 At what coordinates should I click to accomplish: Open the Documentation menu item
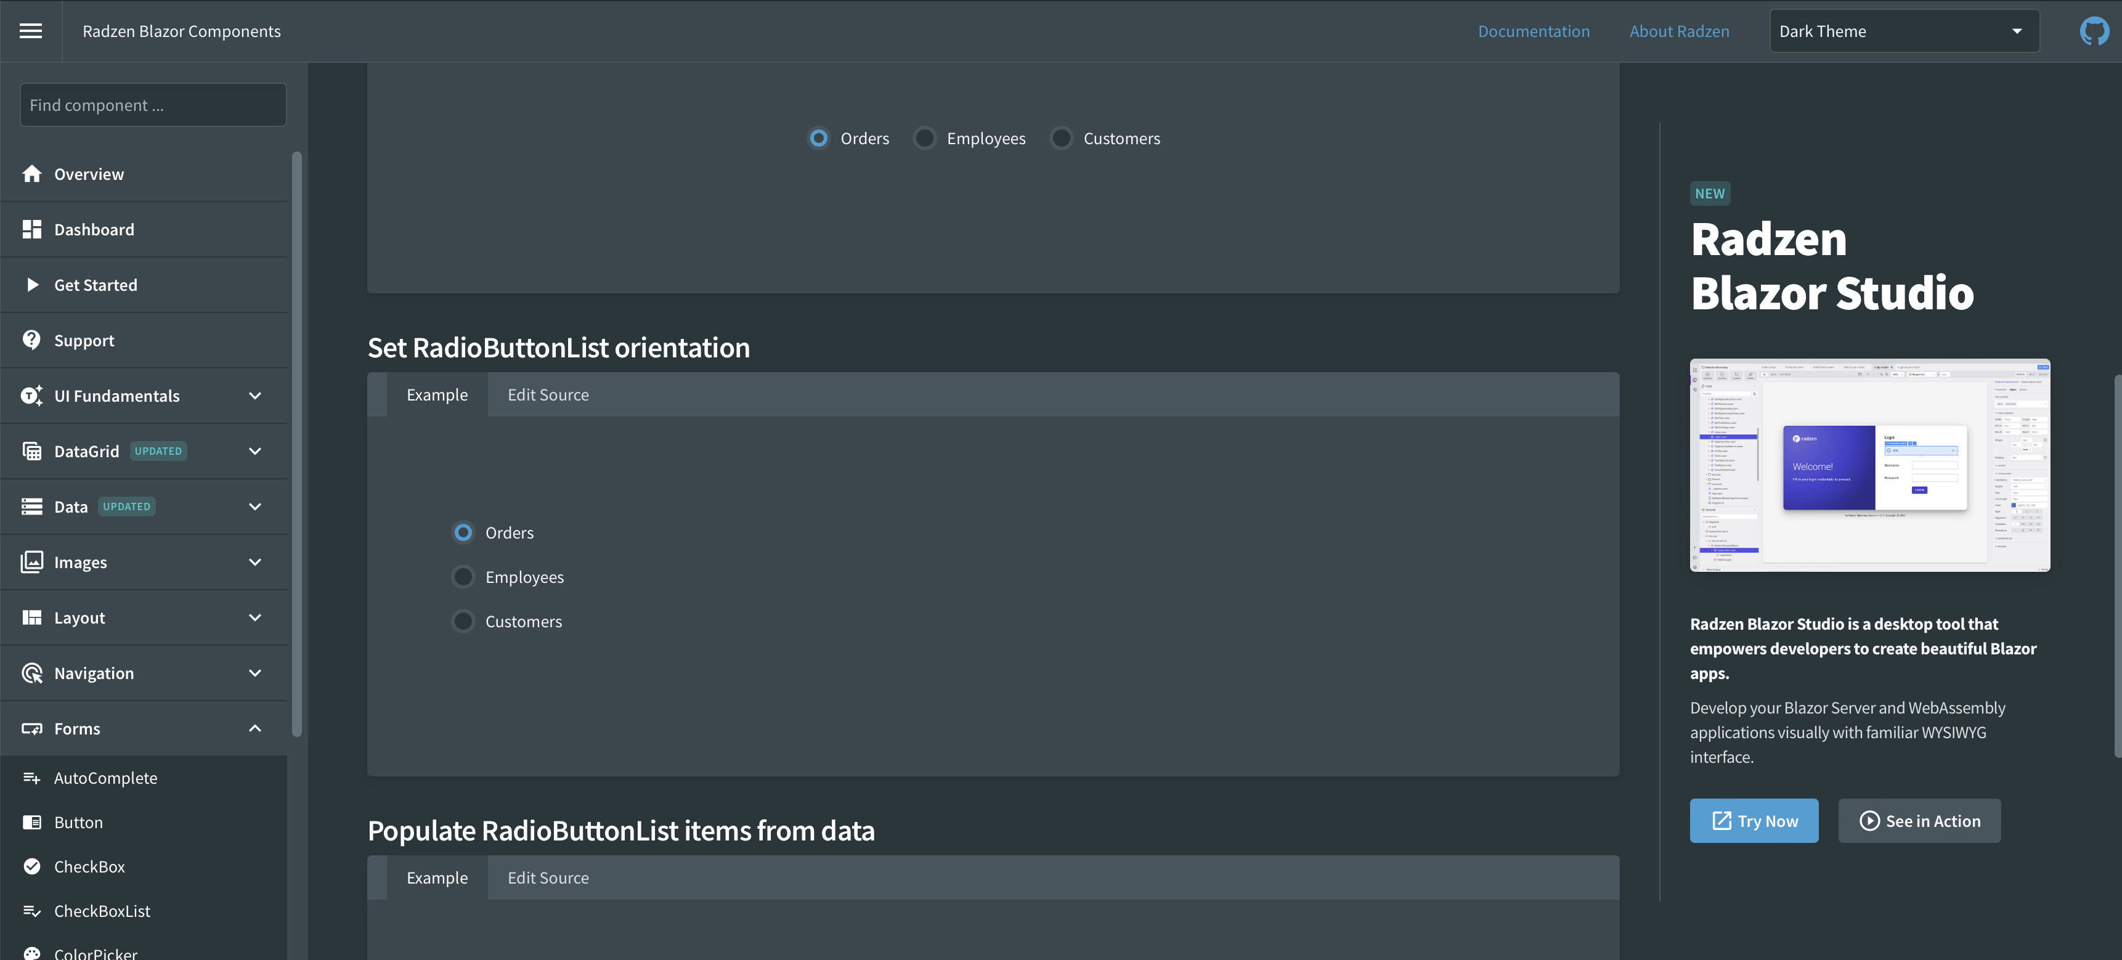(1534, 30)
